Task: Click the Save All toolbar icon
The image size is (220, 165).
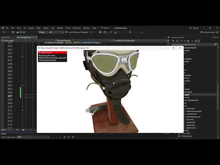Action: point(24,32)
